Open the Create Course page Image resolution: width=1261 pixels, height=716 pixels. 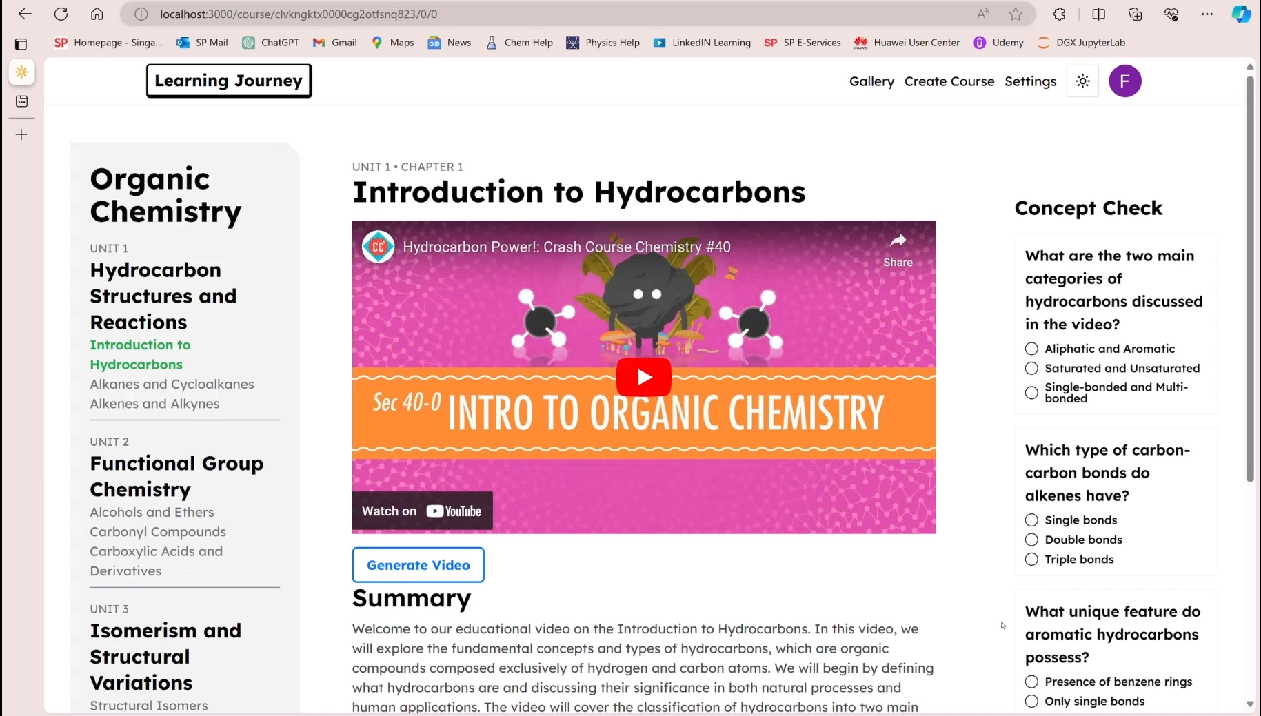tap(949, 81)
